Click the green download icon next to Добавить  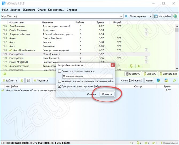[22, 81]
